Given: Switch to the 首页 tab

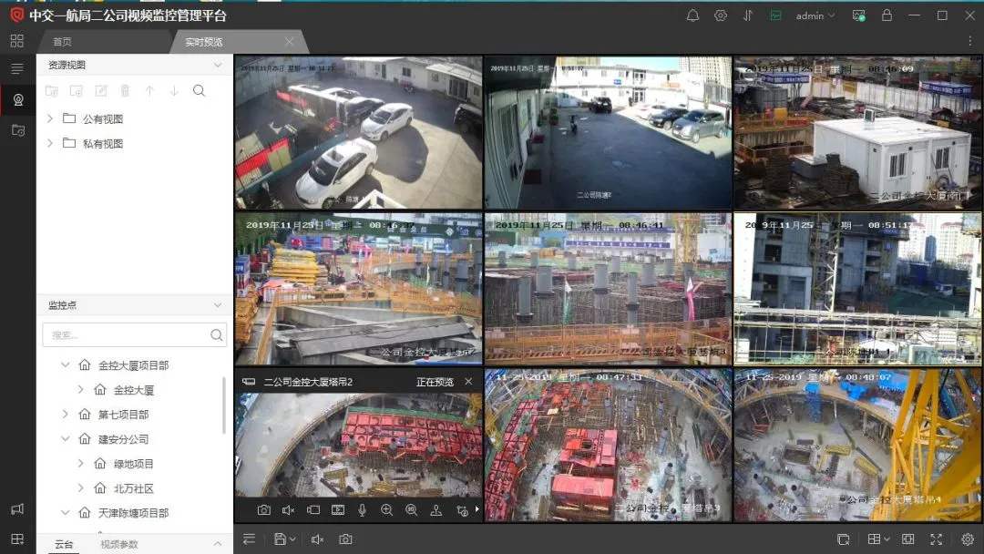Looking at the screenshot, I should (62, 42).
